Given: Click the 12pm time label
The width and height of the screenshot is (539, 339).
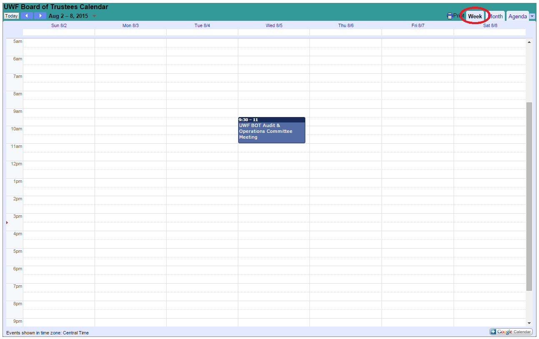Looking at the screenshot, I should (17, 164).
